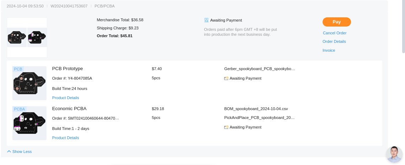The width and height of the screenshot is (405, 165).
Task: Click the $7.40 price
Action: pyautogui.click(x=157, y=69)
